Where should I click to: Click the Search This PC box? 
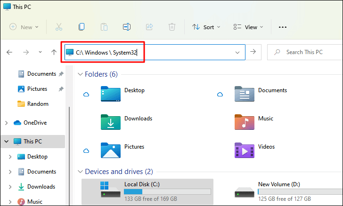[x=305, y=52]
